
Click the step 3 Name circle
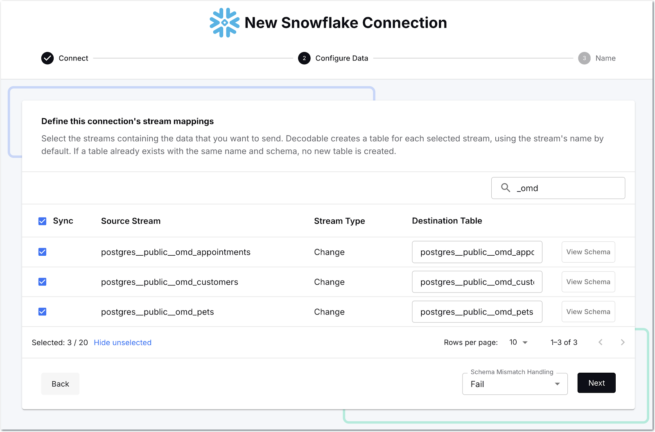click(584, 58)
